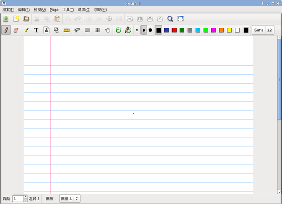Screen dimensions: 282x204
Task: Click the scrollbar down arrow
Action: pyautogui.click(x=280, y=192)
